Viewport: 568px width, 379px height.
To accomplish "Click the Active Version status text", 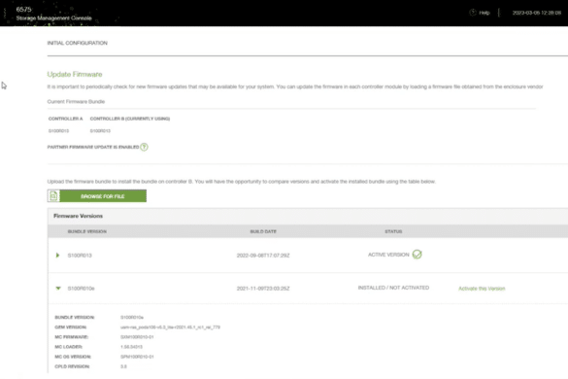I will (x=388, y=255).
